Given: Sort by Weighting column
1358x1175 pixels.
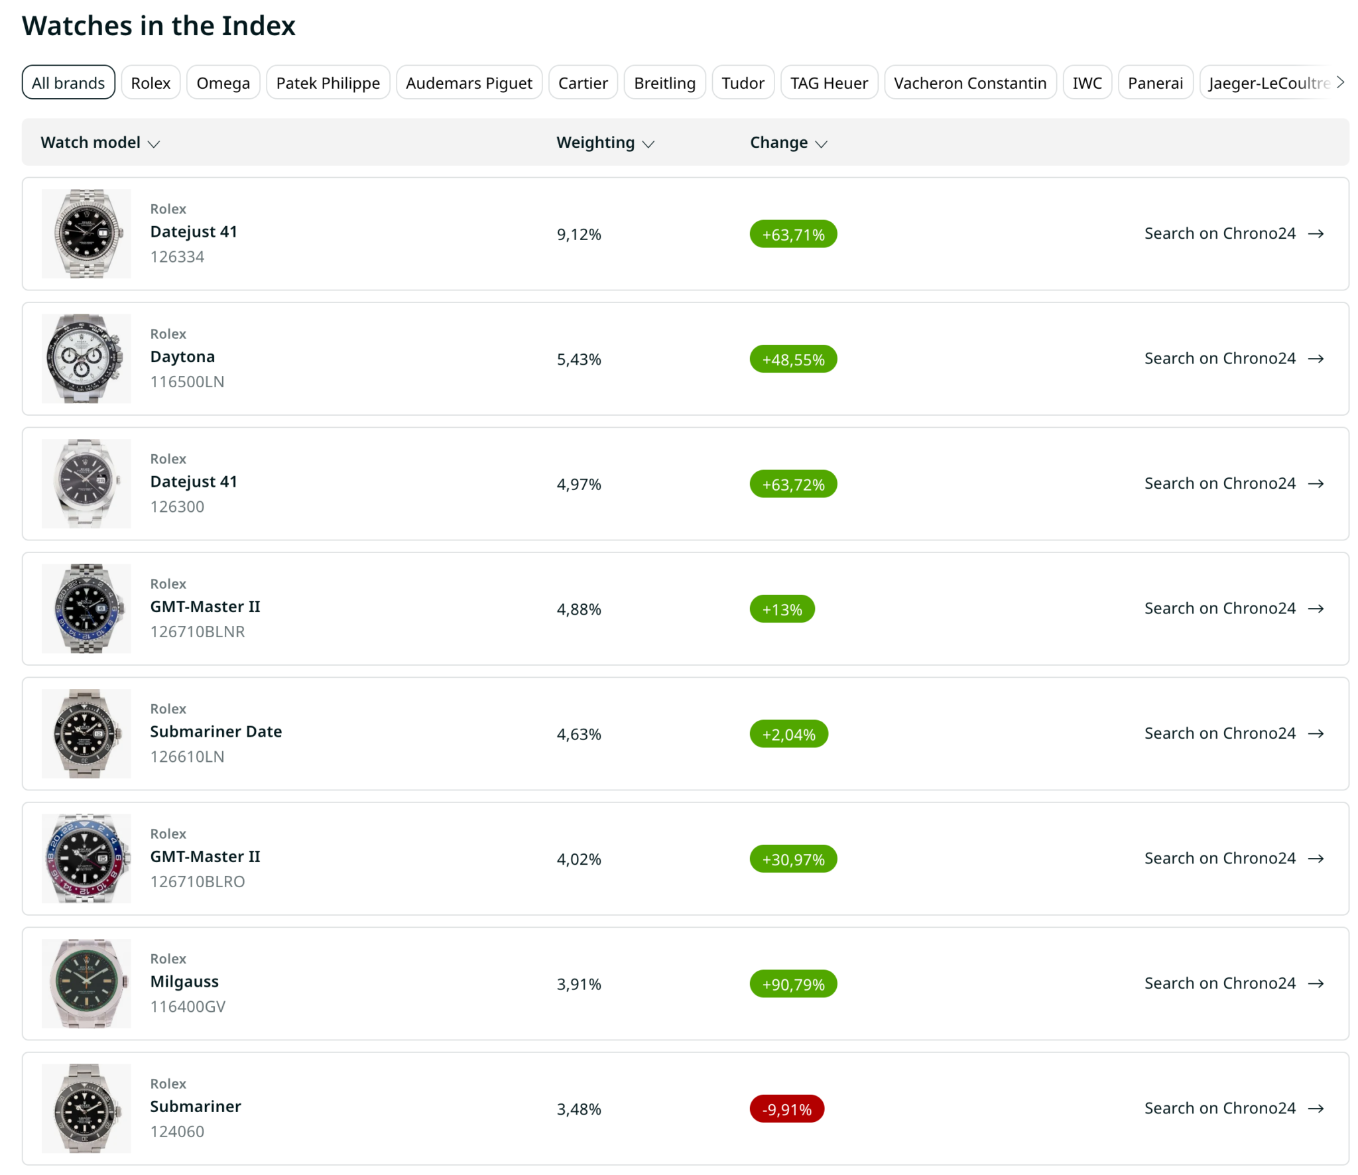Looking at the screenshot, I should click(605, 143).
